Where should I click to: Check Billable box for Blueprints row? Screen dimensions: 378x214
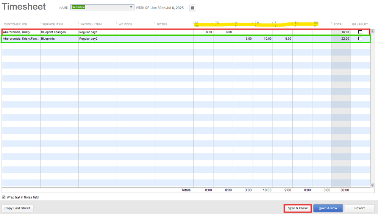[360, 39]
